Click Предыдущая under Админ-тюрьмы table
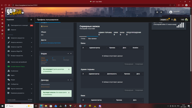Image resolution: width=192 pixels, height=108 pixels. tap(129, 90)
